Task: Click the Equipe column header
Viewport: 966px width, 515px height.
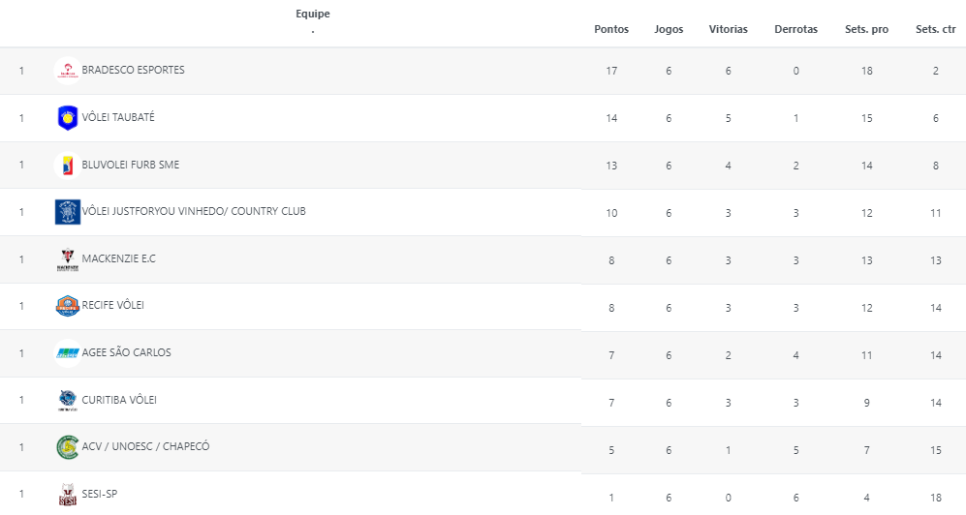Action: coord(313,15)
